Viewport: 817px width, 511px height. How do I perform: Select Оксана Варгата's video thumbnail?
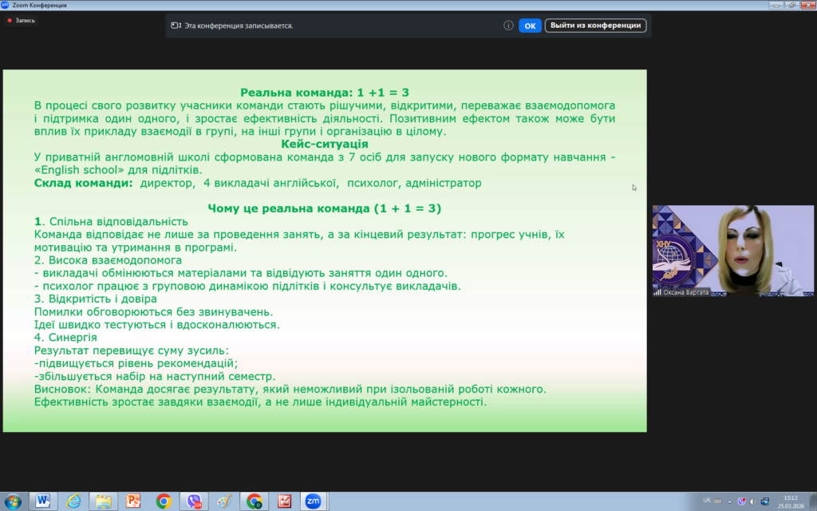[x=733, y=251]
